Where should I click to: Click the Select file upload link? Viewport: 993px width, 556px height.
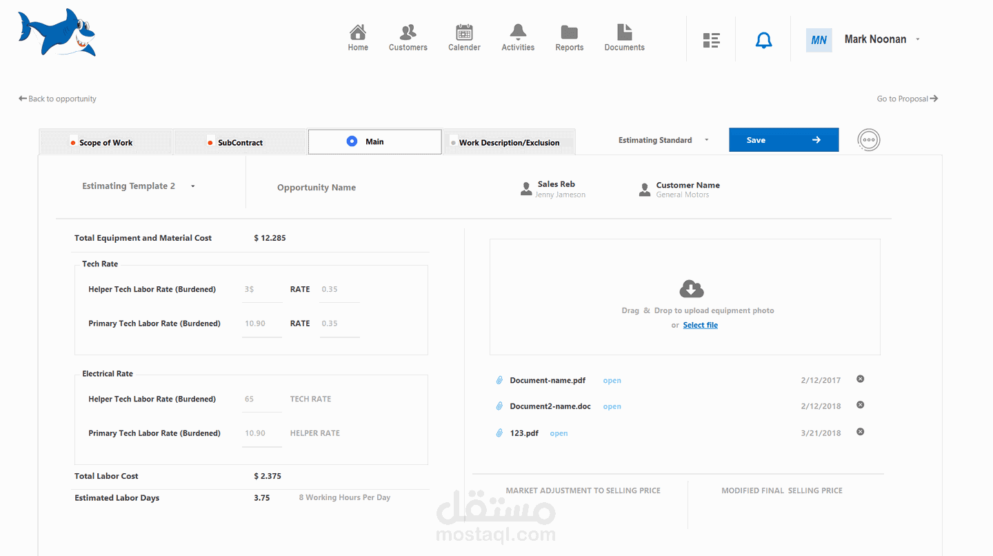tap(700, 324)
